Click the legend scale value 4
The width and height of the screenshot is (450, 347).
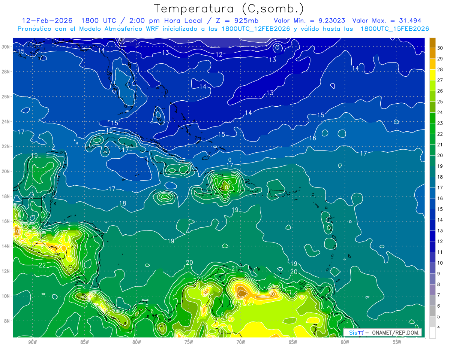coord(439,328)
